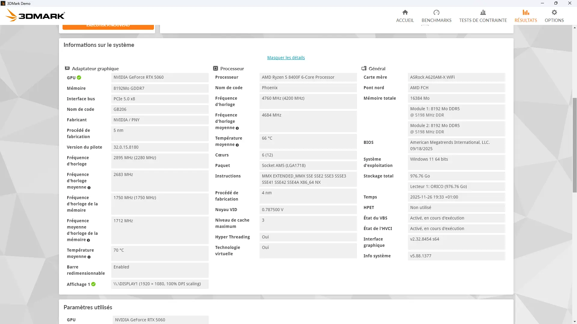Select the Socket AM5 (LGA1718) value
Viewport: 577px width, 324px height.
click(x=308, y=165)
